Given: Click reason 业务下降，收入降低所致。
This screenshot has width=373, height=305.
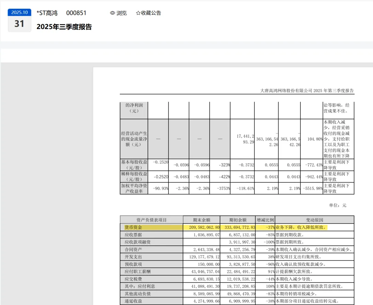Looking at the screenshot, I should (x=301, y=227).
